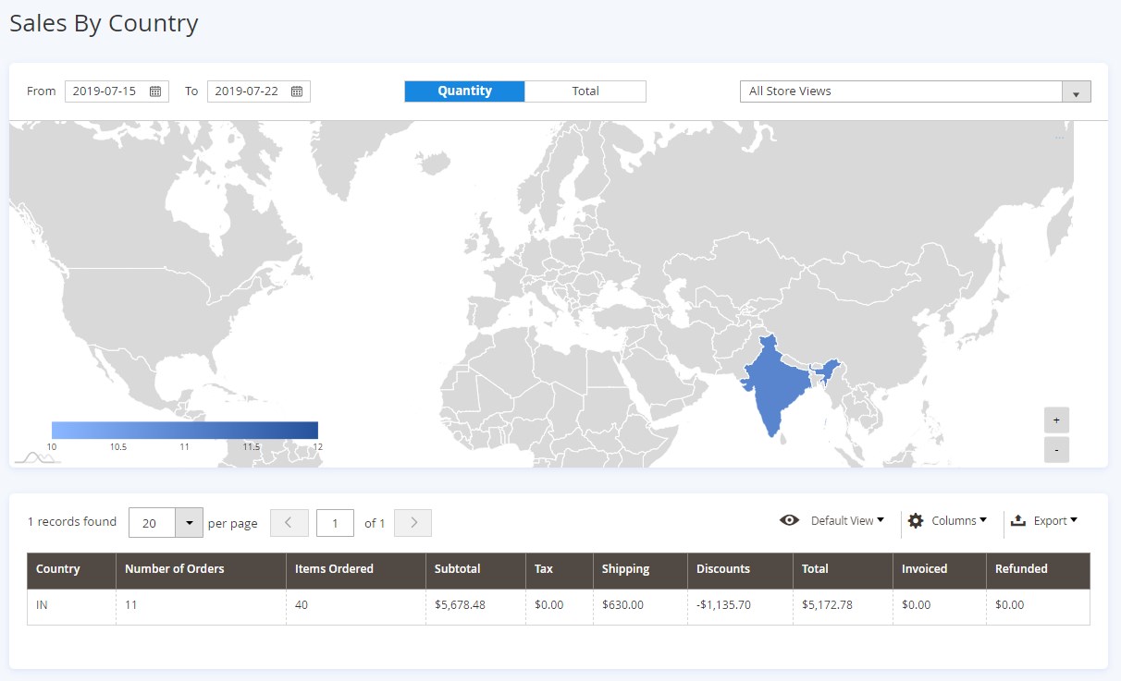This screenshot has height=681, width=1121.
Task: Open the per page size dropdown
Action: point(189,523)
